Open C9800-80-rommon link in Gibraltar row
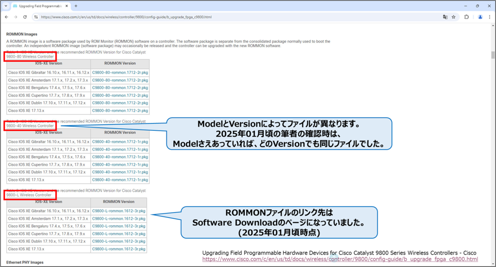The width and height of the screenshot is (496, 267). pos(120,73)
